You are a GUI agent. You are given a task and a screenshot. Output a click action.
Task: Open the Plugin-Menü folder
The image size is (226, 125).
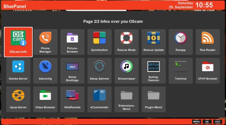pos(153,99)
